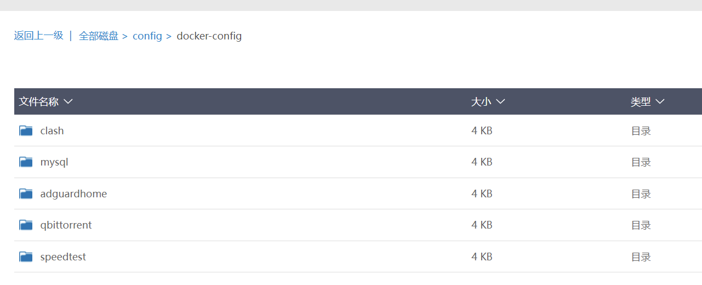The width and height of the screenshot is (702, 285).
Task: Open the clash folder icon
Action: click(26, 130)
